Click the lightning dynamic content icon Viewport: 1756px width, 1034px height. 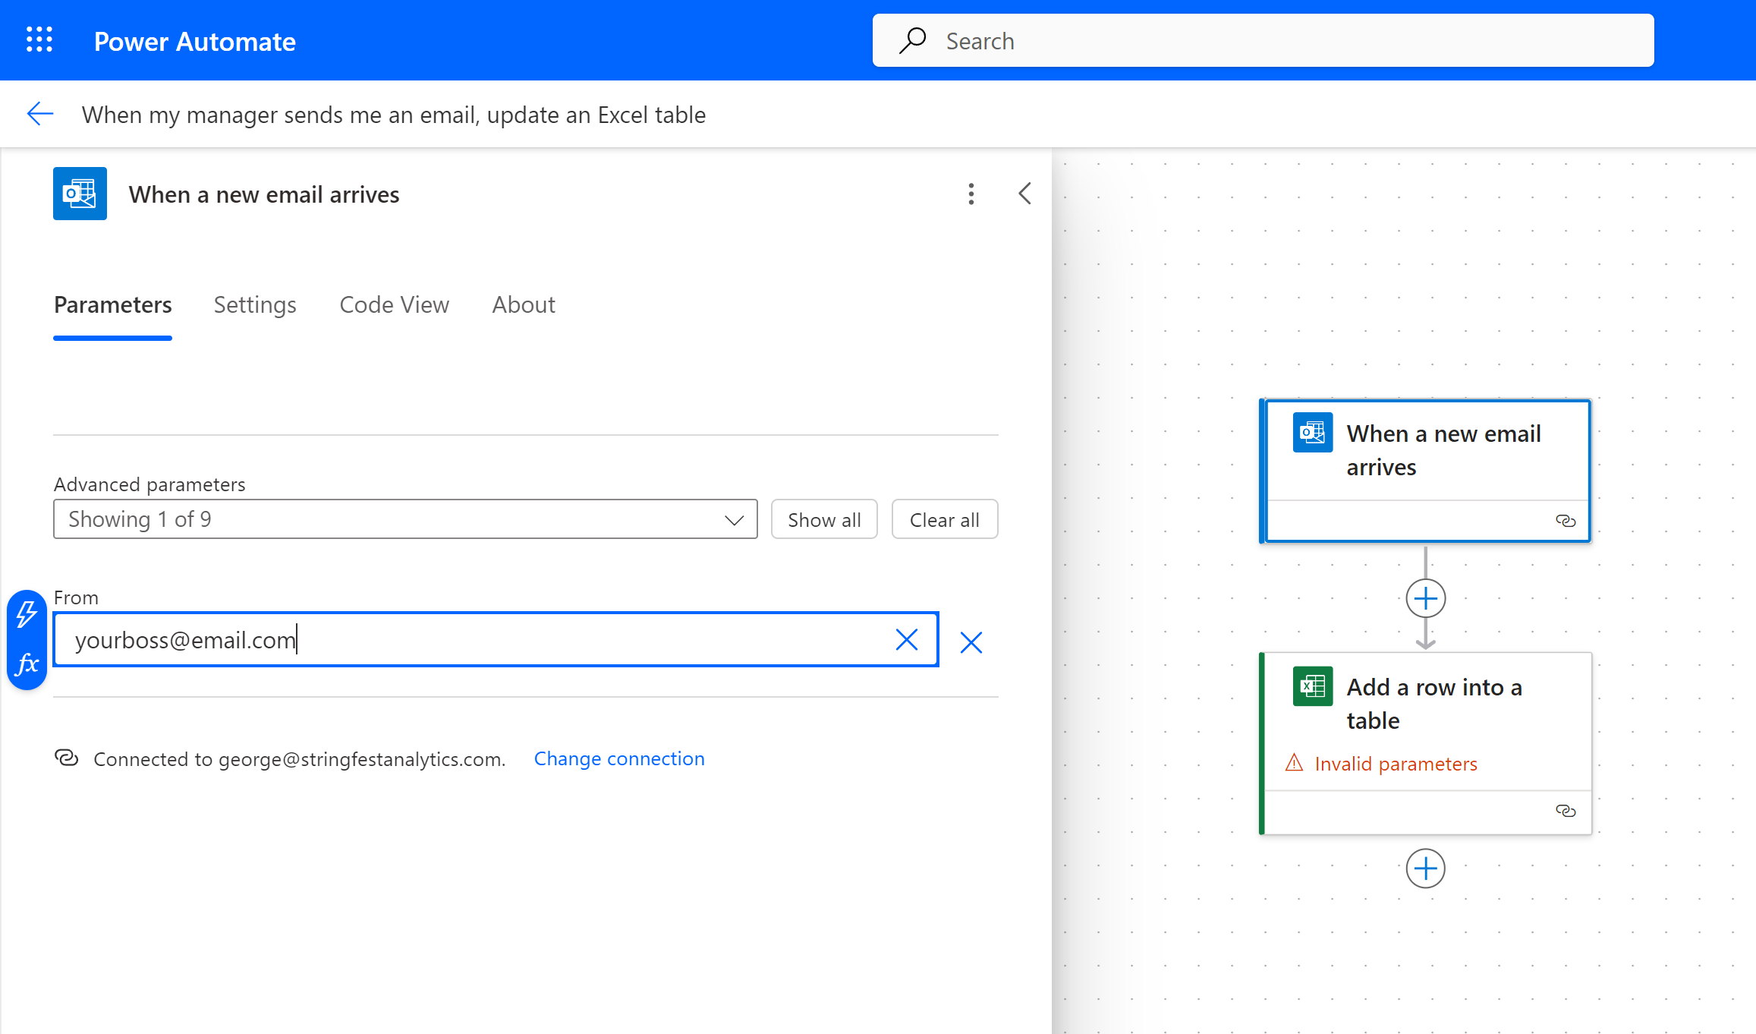click(27, 614)
